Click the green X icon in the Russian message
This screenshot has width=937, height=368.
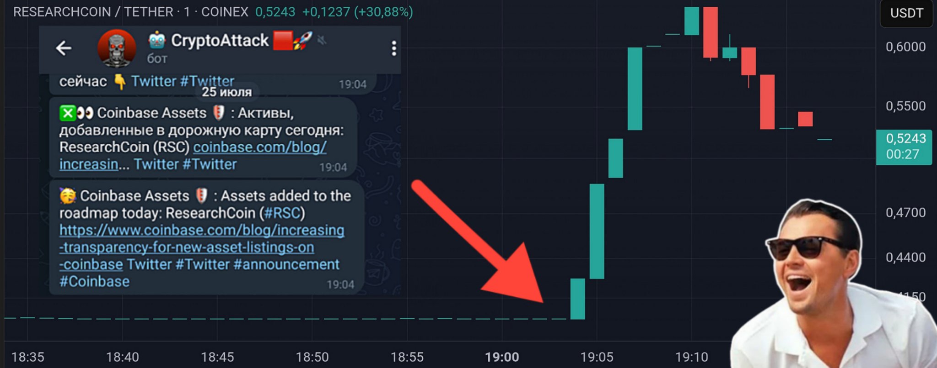pyautogui.click(x=67, y=113)
